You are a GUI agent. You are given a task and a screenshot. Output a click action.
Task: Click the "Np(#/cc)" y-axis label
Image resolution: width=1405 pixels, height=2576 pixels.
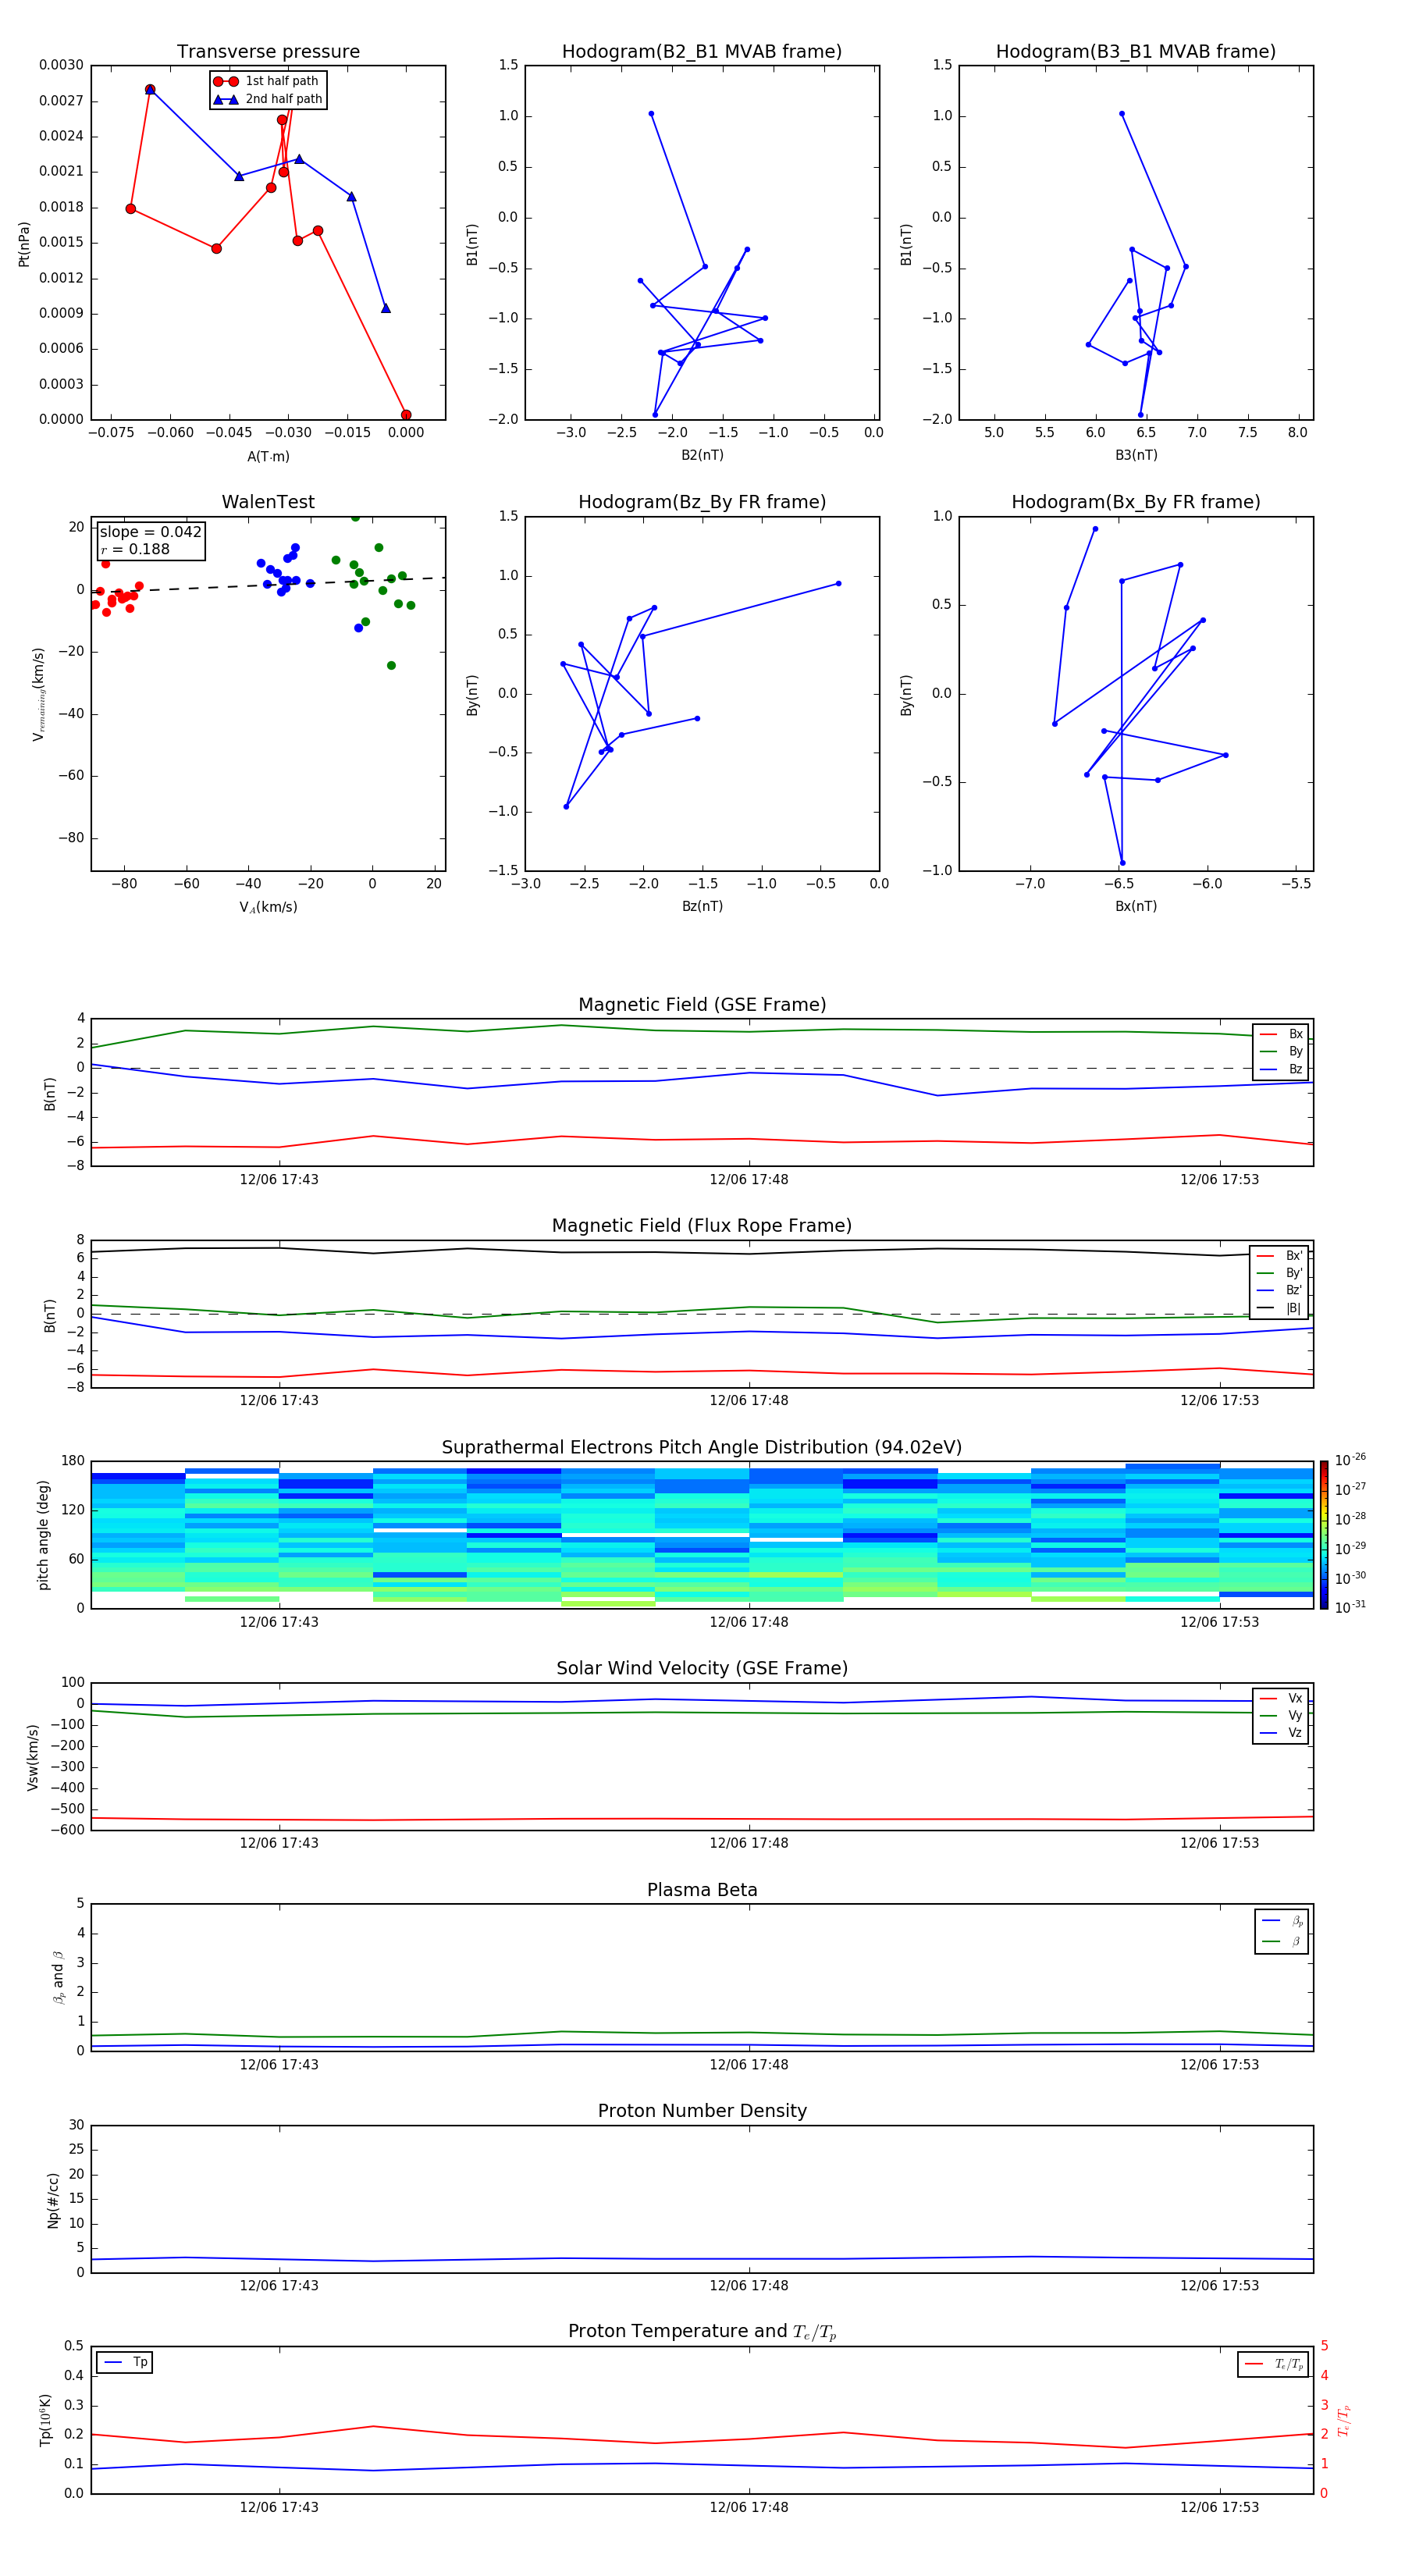[53, 2200]
